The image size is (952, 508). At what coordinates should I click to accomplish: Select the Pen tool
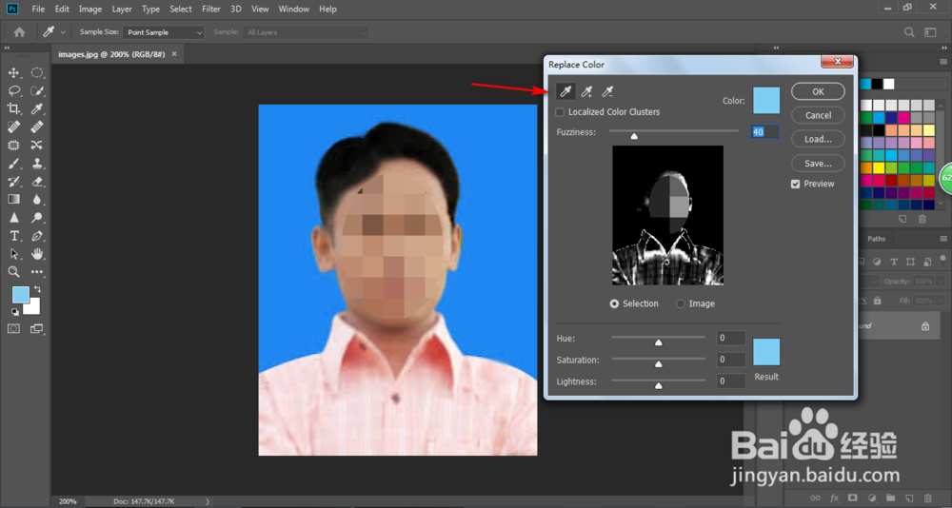pyautogui.click(x=37, y=236)
